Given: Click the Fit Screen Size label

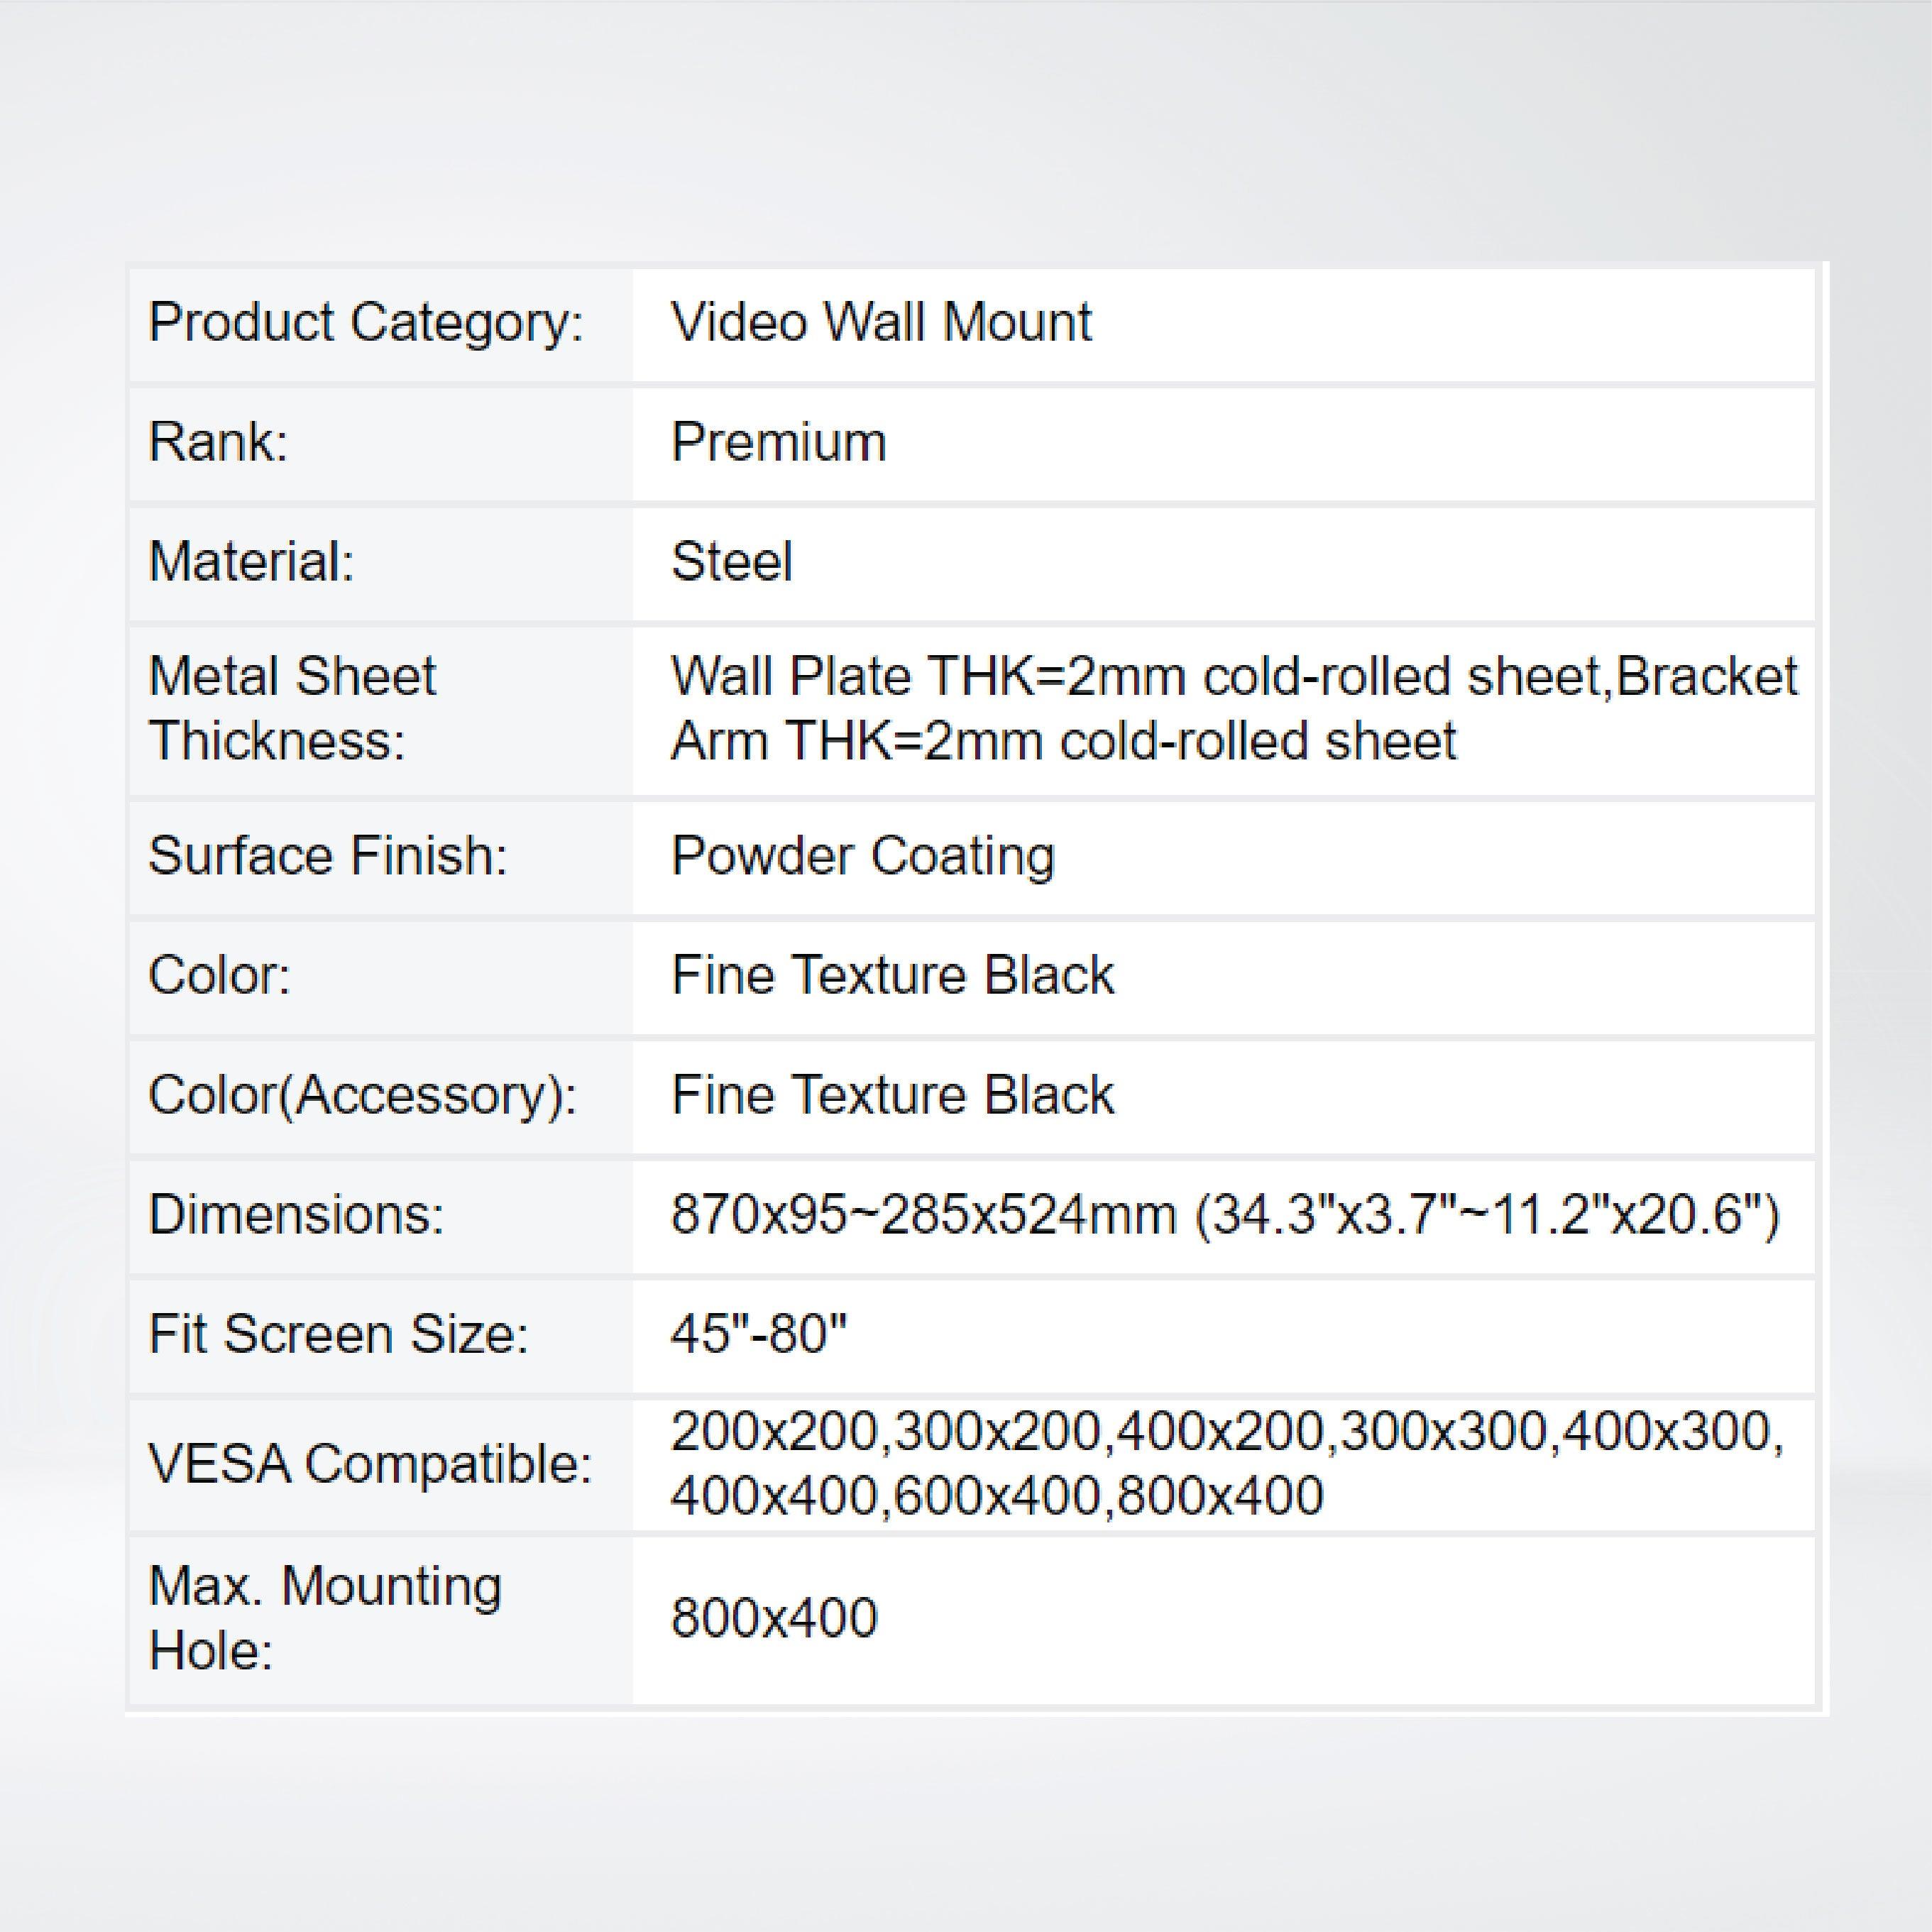Looking at the screenshot, I should point(338,1334).
